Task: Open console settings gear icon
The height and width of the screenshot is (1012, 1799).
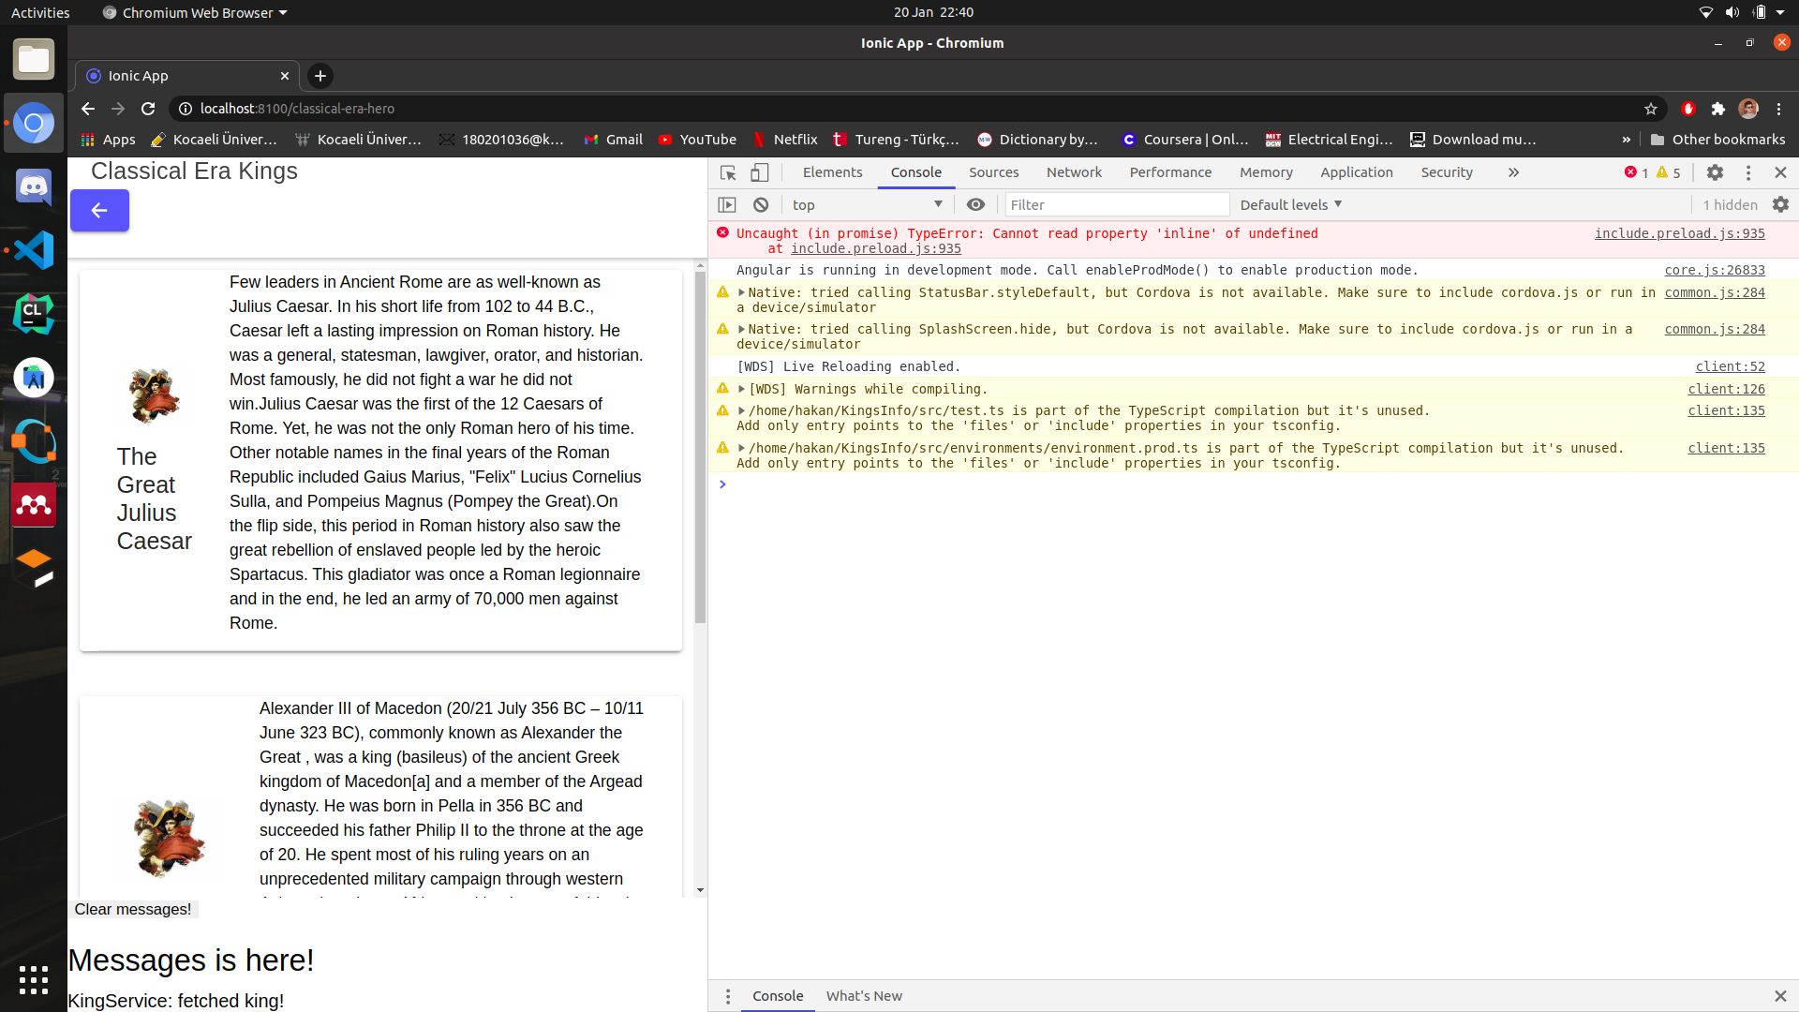Action: [x=1780, y=204]
